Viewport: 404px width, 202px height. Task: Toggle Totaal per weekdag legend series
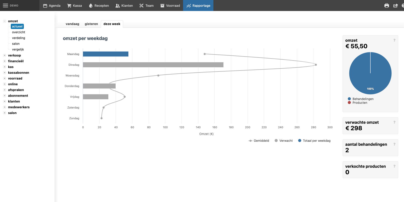click(314, 141)
